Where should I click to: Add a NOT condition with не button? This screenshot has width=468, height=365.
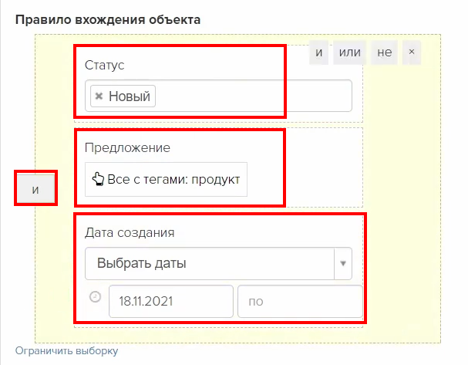384,52
